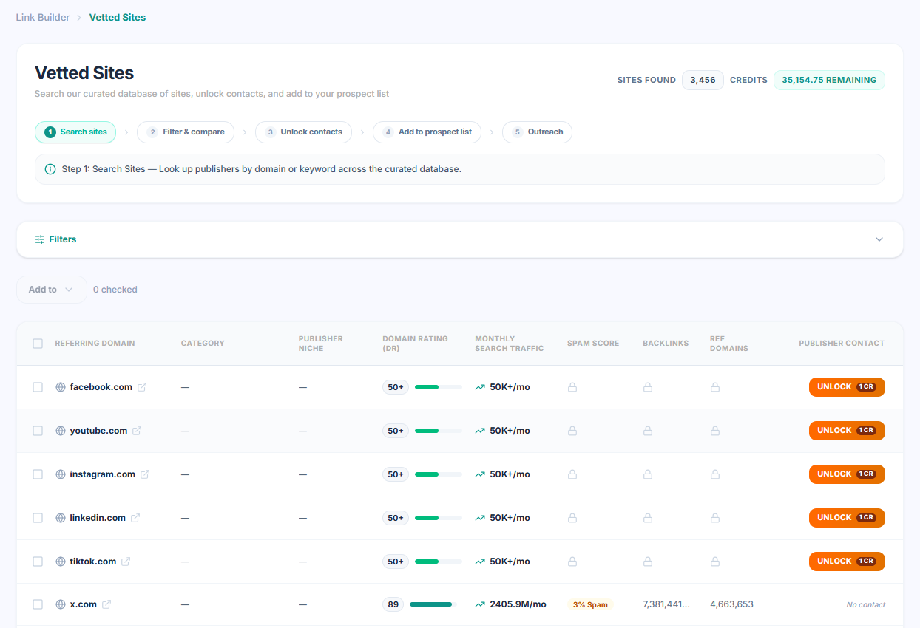Image resolution: width=920 pixels, height=628 pixels.
Task: Click youtube.com spam score lock icon
Action: [x=572, y=431]
